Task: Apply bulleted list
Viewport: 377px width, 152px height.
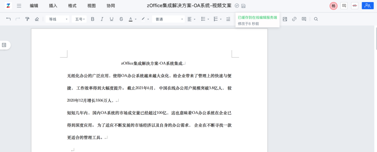Action: click(203, 19)
